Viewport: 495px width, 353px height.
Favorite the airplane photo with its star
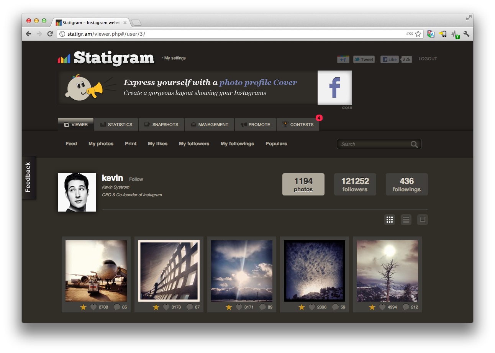coord(84,307)
